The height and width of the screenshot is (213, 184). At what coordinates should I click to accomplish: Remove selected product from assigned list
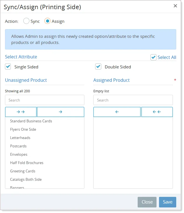tap(117, 112)
